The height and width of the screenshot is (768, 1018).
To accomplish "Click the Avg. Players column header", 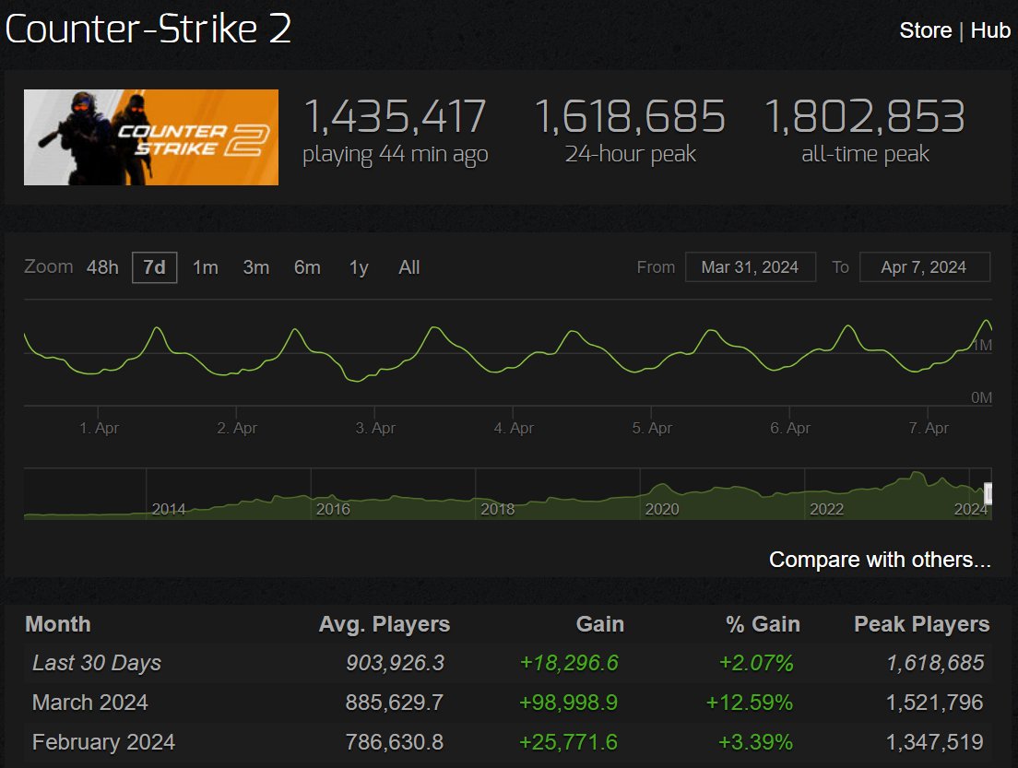I will click(x=385, y=624).
